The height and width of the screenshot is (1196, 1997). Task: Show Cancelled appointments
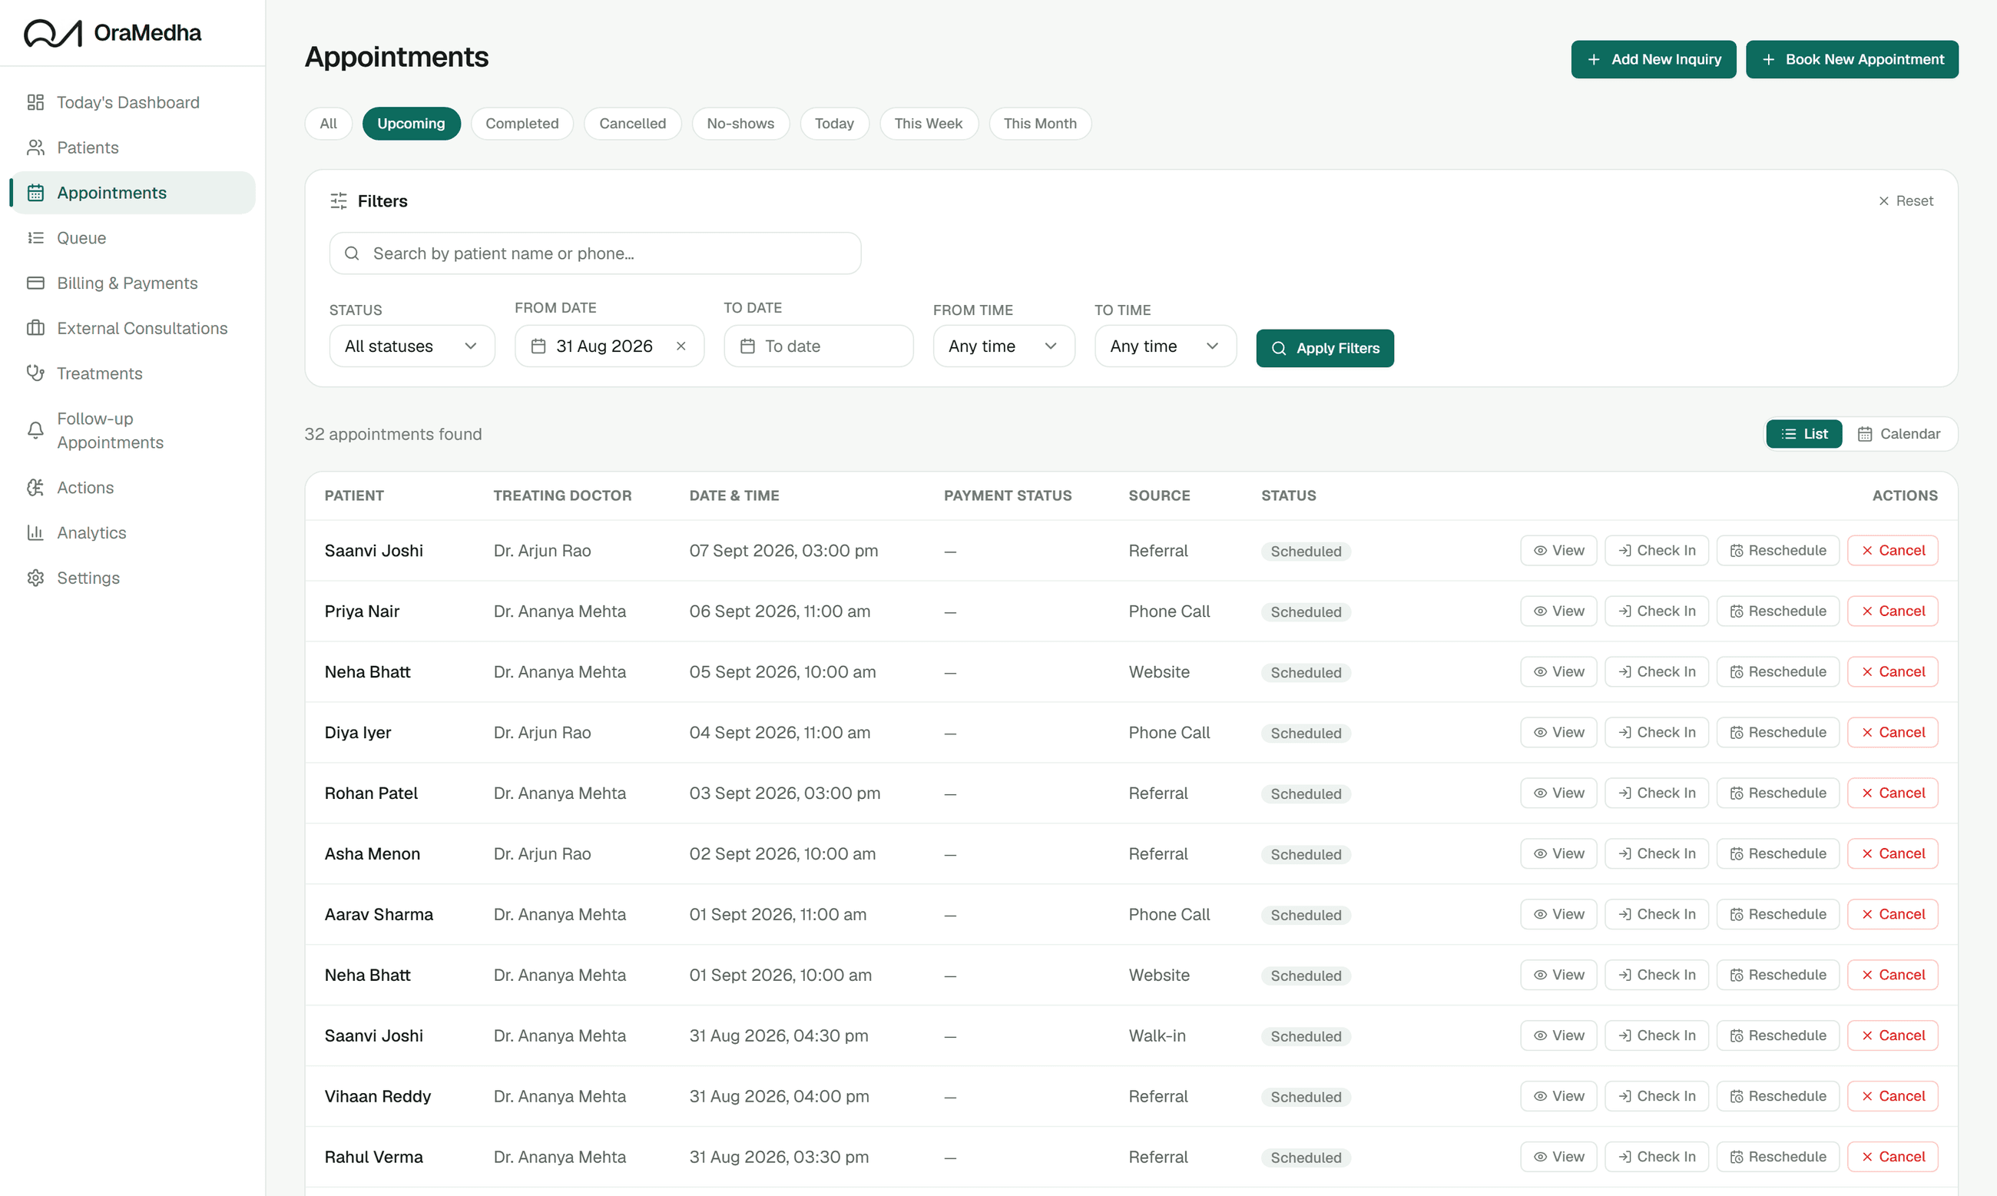[633, 124]
